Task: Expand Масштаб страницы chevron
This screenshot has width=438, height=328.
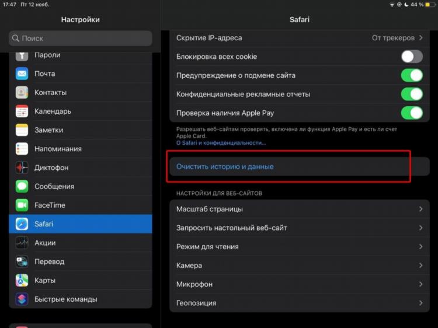Action: tap(420, 209)
